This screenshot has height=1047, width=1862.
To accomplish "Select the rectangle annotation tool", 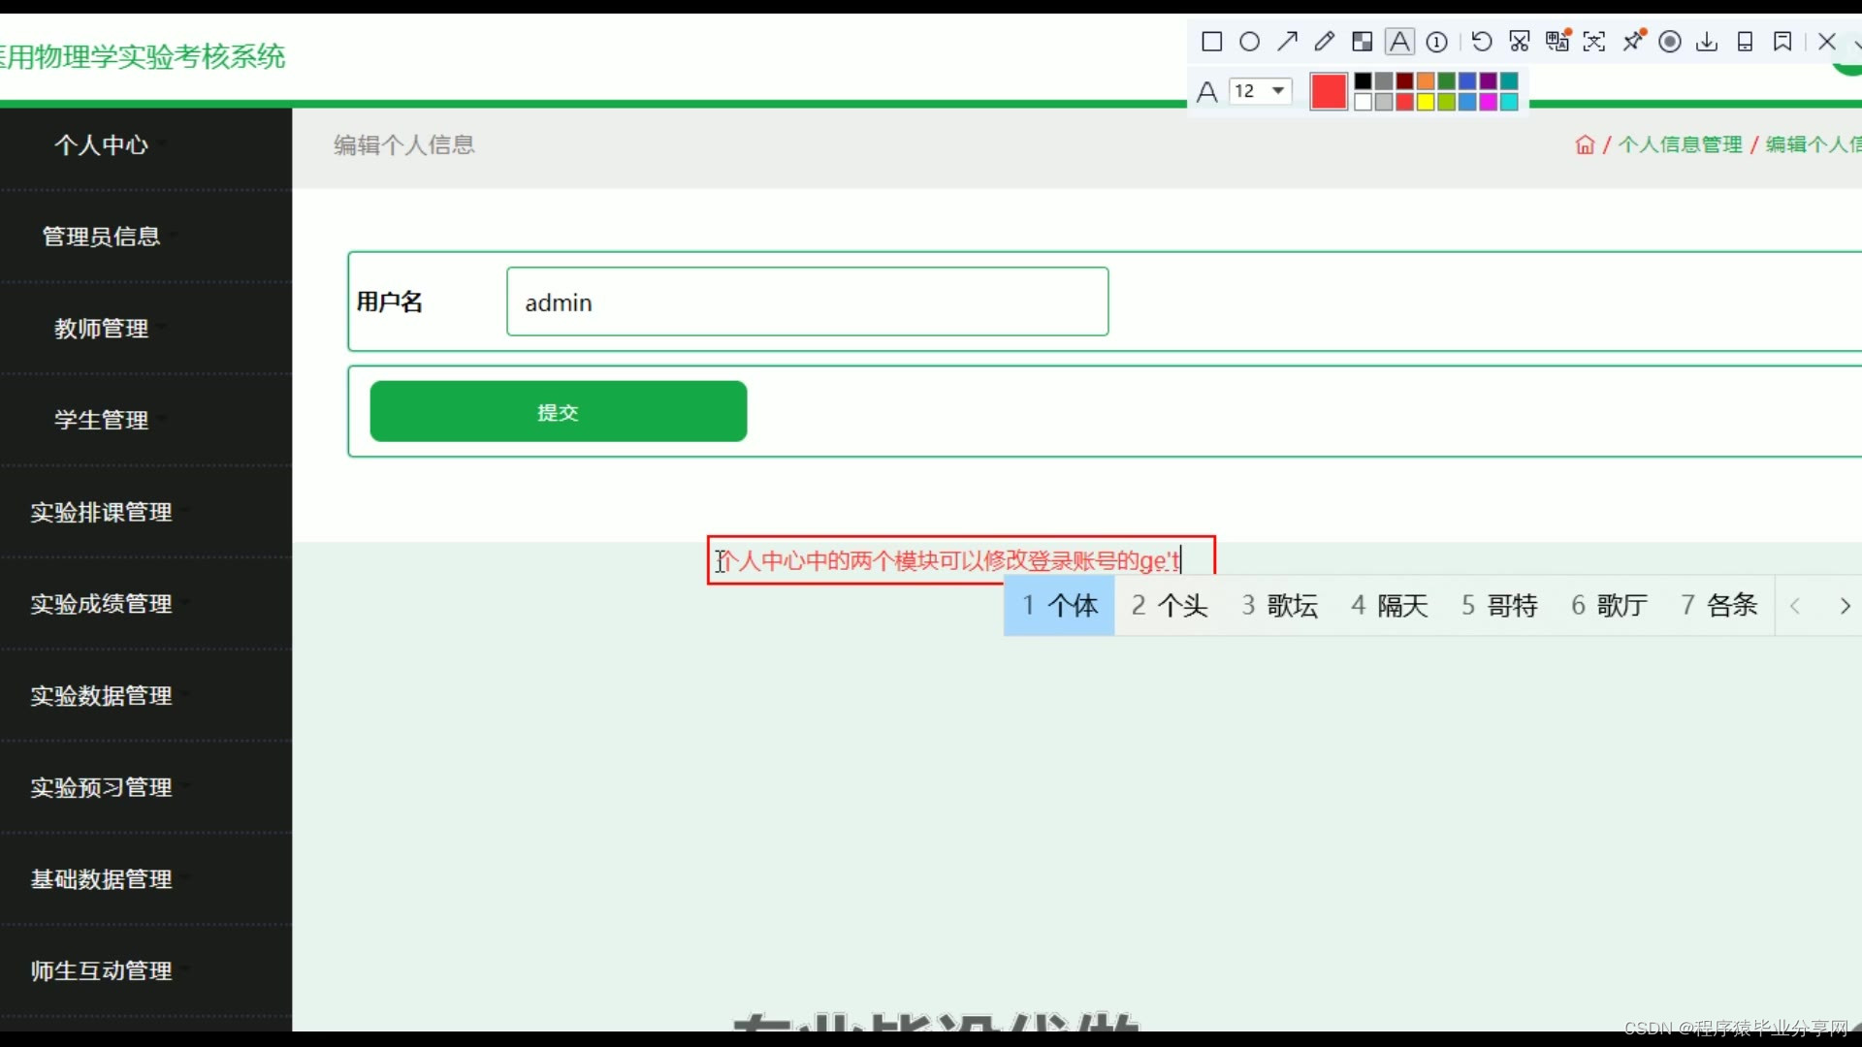I will [x=1211, y=42].
